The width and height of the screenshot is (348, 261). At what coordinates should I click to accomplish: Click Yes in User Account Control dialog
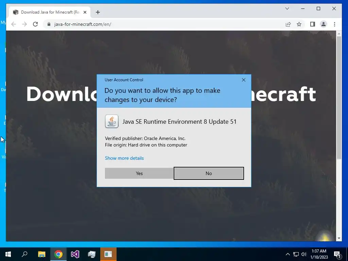click(x=139, y=173)
